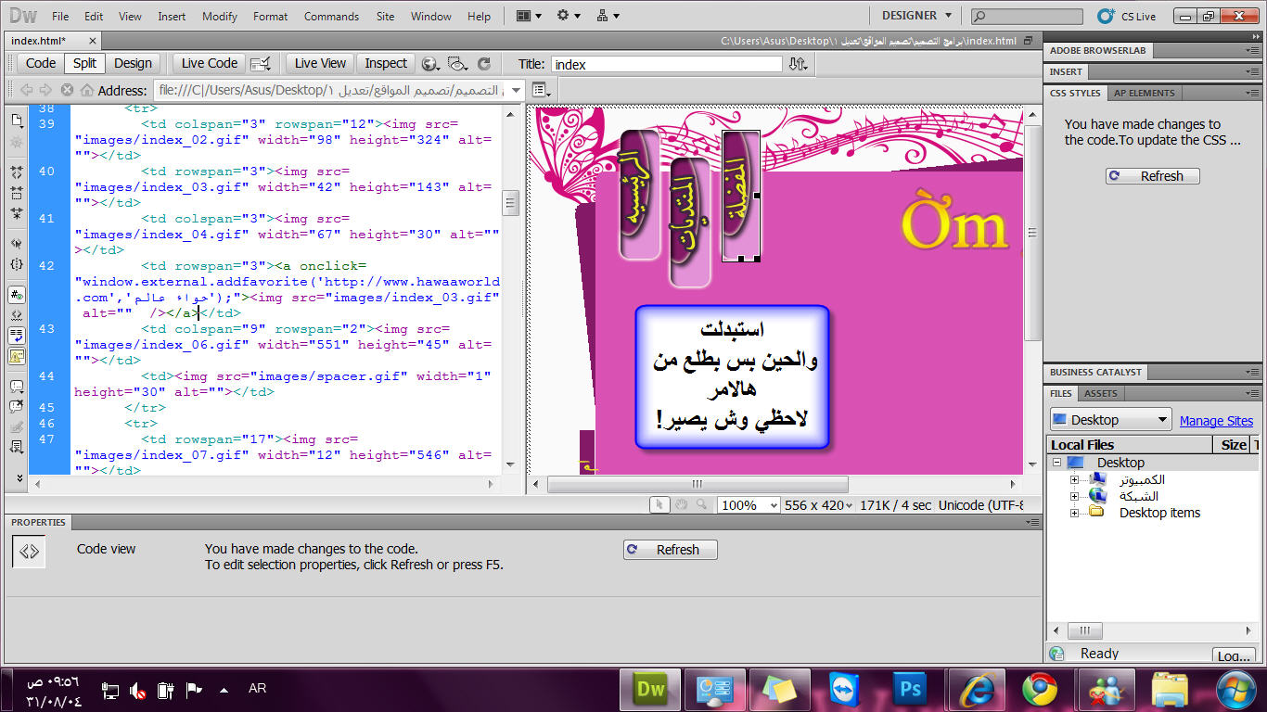Select the Hand tool in status bar
This screenshot has height=712, width=1267.
tap(681, 505)
